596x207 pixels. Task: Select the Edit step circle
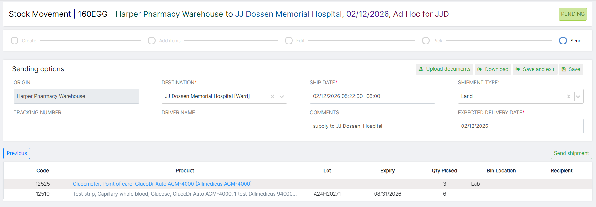289,41
